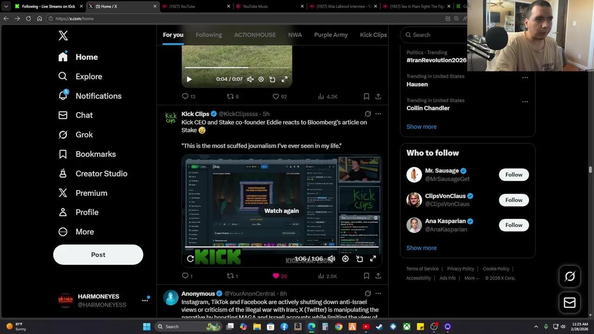The image size is (594, 334).
Task: Repost the Kick Clips post
Action: 232,276
